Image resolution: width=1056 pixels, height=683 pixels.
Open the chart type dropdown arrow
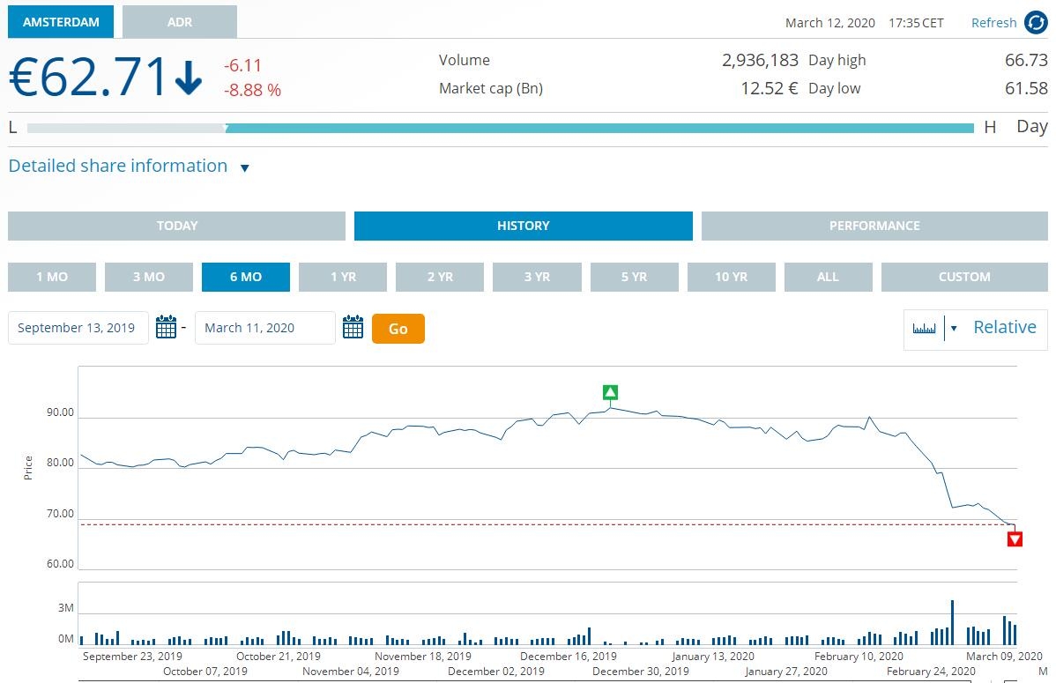953,329
